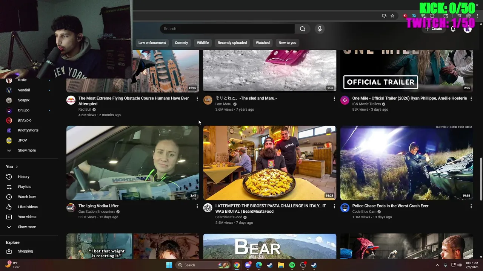Open Chrome three-dot menu
483x271 pixels.
coord(477,16)
